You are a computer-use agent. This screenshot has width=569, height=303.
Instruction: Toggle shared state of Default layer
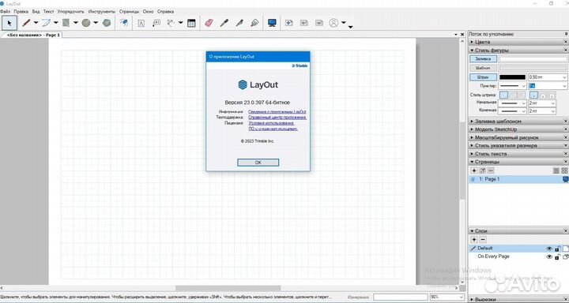pyautogui.click(x=565, y=249)
